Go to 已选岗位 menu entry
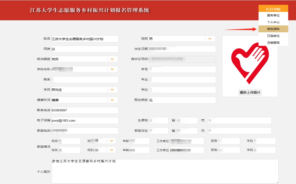296x184 pixels. pos(273,36)
